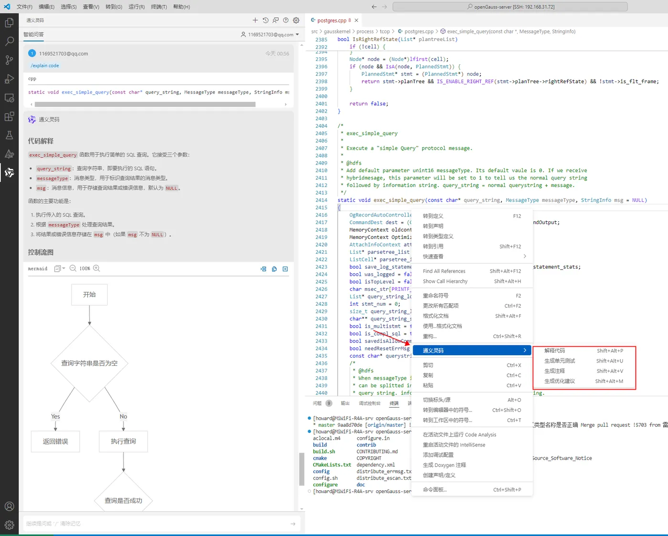Choose Find All References
The height and width of the screenshot is (536, 668).
click(x=471, y=271)
